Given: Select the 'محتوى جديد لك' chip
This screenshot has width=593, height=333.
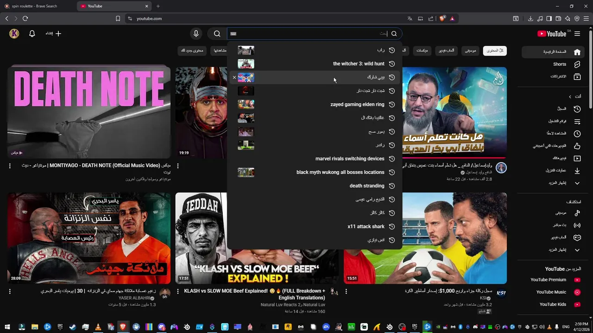Looking at the screenshot, I should click(x=192, y=50).
